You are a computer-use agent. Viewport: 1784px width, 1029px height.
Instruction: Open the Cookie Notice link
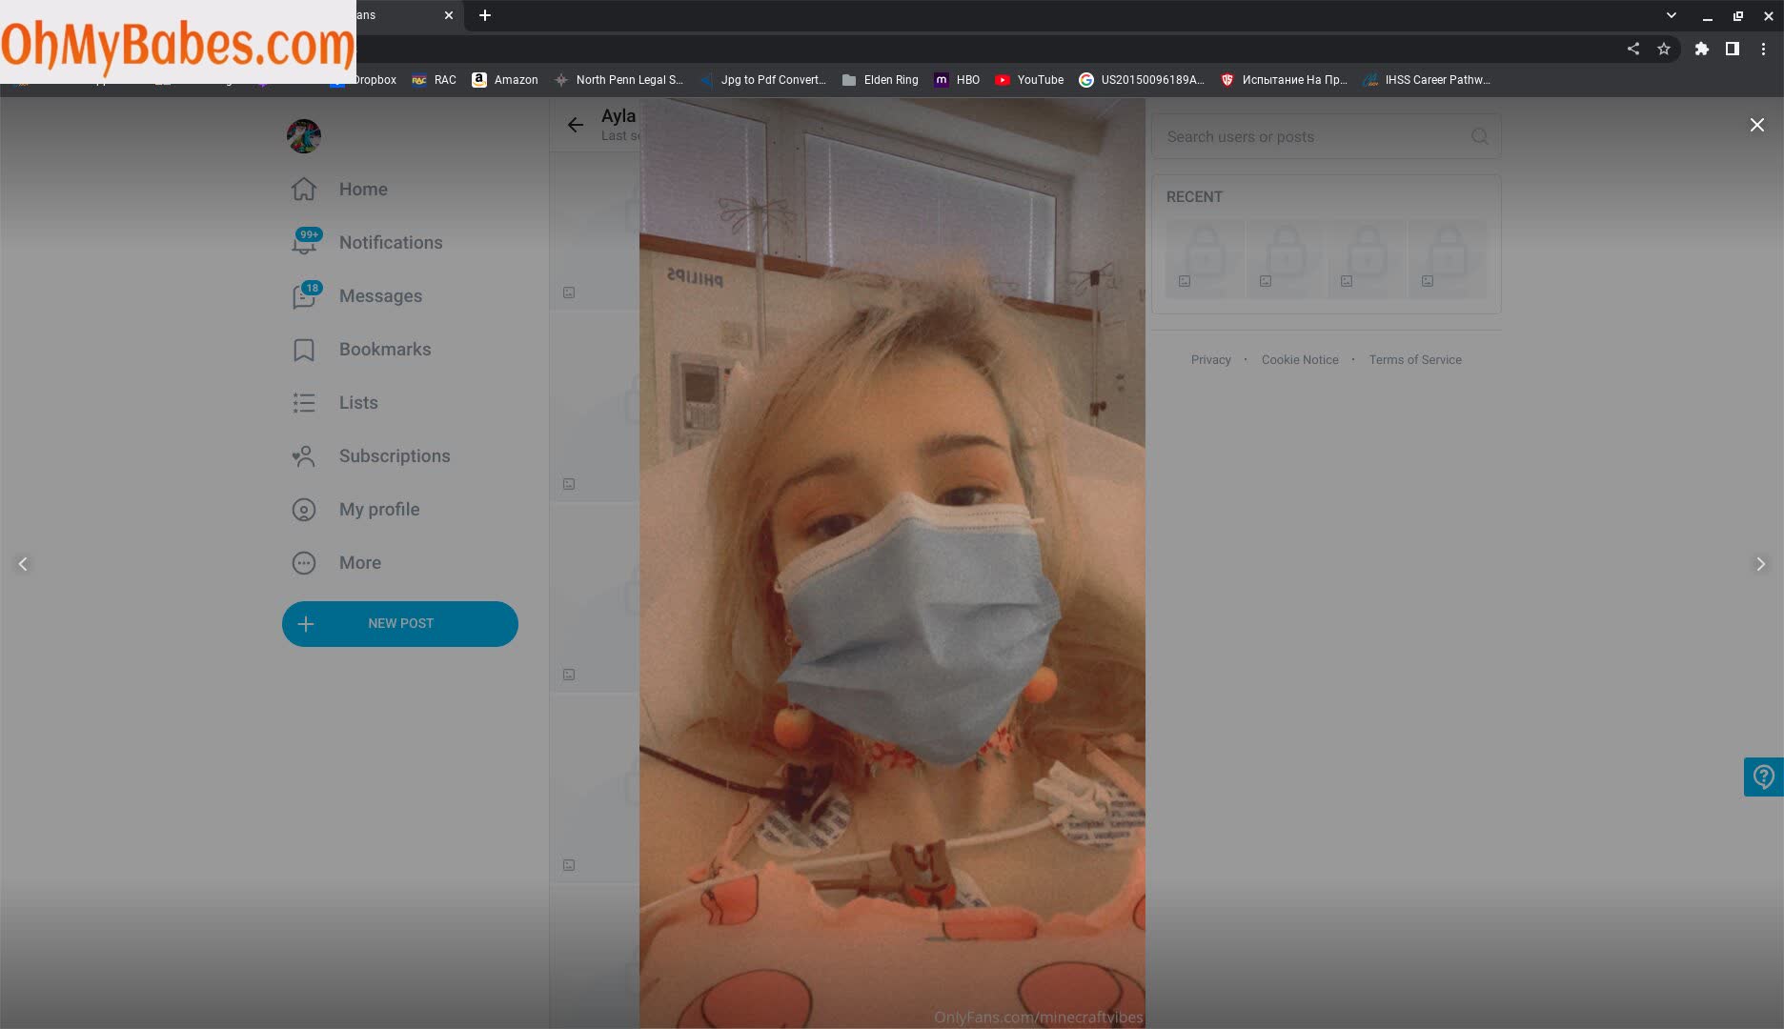click(x=1300, y=360)
